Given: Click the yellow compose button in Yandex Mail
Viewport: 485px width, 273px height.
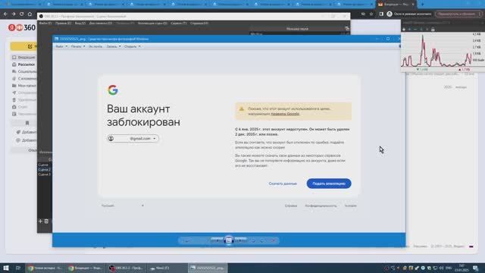Looking at the screenshot, I should click(x=23, y=46).
